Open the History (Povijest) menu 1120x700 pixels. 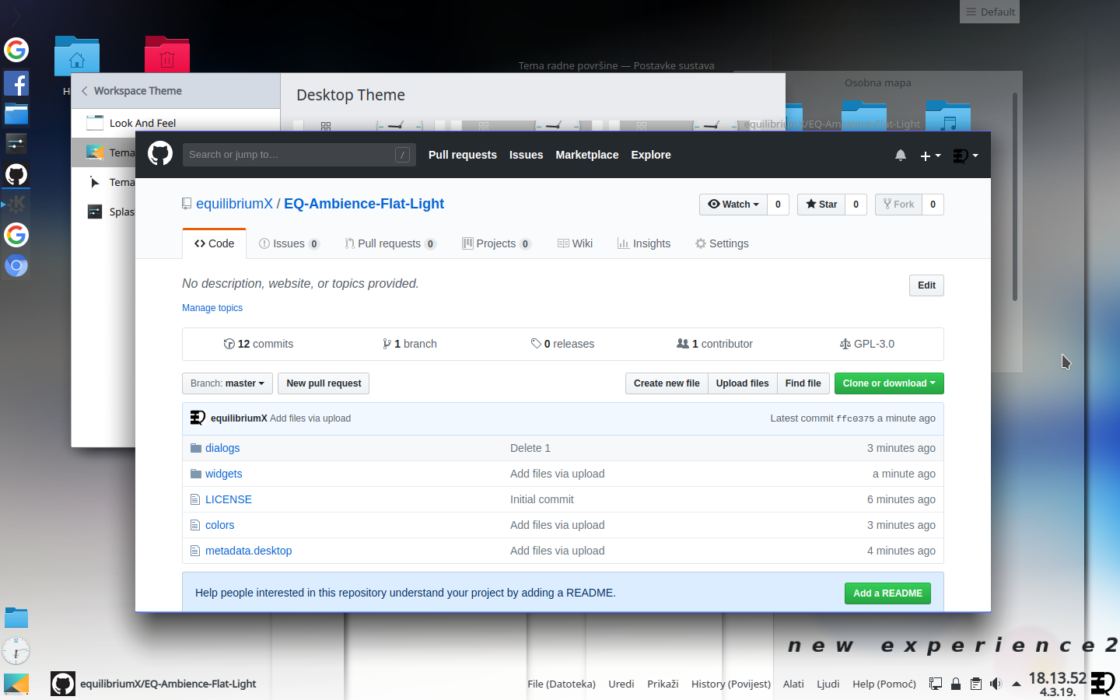731,684
